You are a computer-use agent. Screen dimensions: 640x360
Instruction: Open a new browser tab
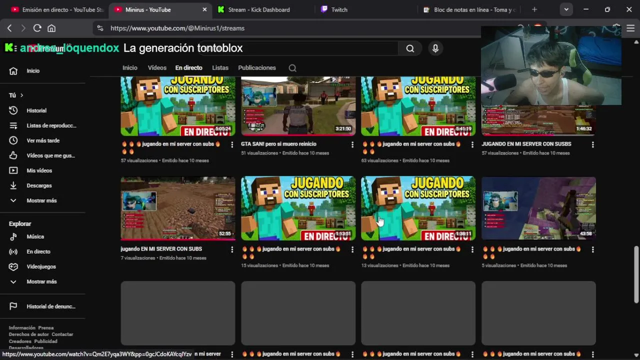534,9
